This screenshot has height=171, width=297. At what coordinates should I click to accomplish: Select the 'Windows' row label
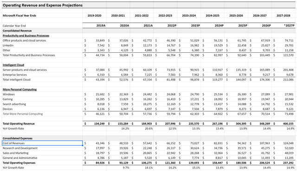9,94
